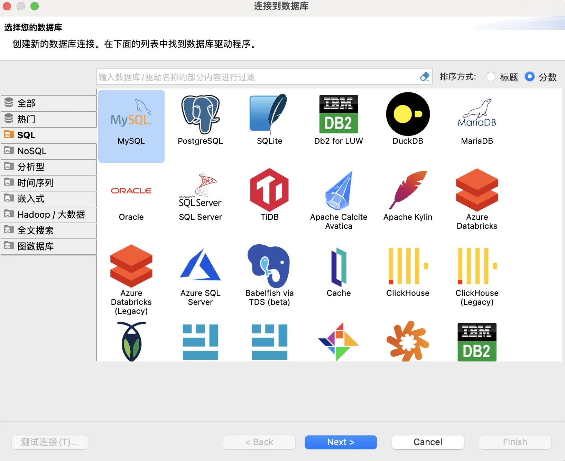Click the 测试连接 (T)... button

tap(50, 442)
